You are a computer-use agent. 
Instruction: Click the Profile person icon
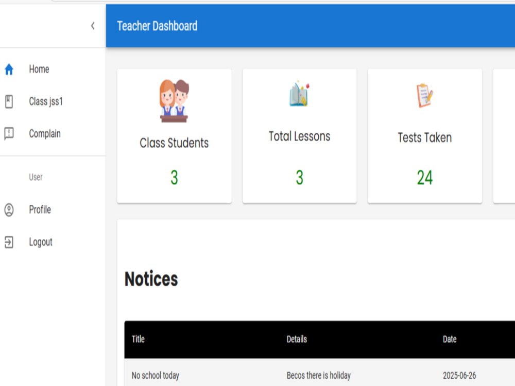point(9,210)
